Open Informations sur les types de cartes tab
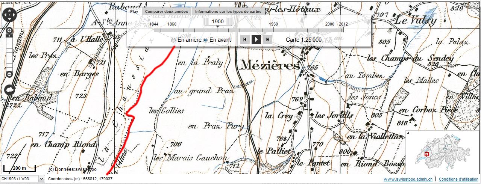The width and height of the screenshot is (481, 184). pos(228,11)
